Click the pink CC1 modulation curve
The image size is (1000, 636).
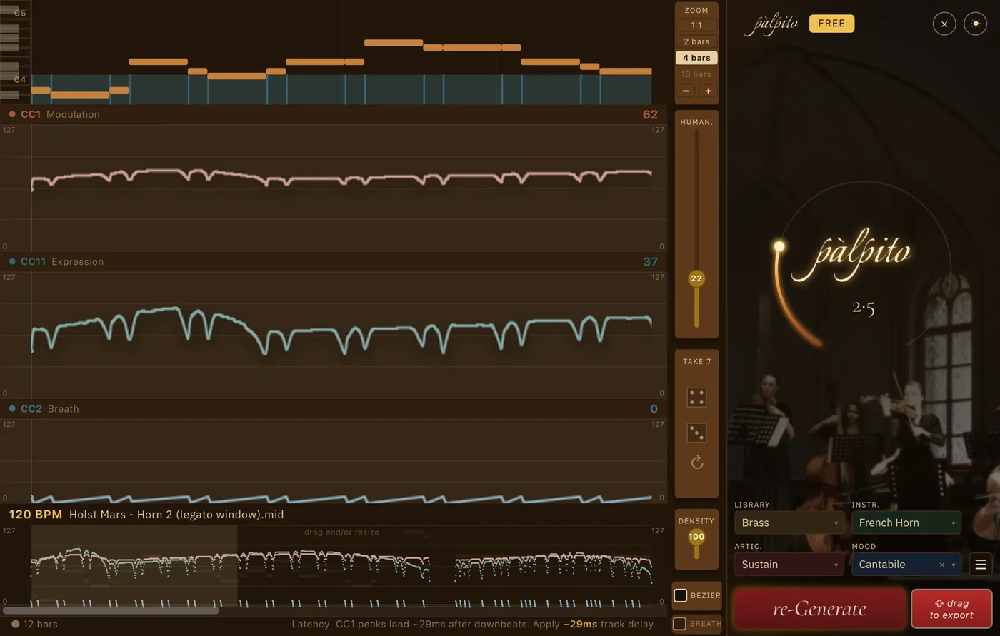coord(341,176)
